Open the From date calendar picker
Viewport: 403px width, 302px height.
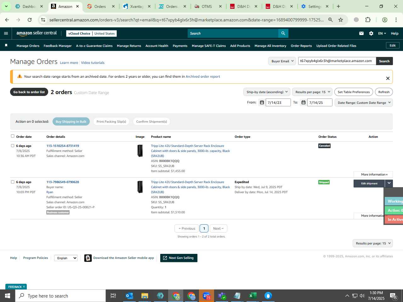point(262,103)
